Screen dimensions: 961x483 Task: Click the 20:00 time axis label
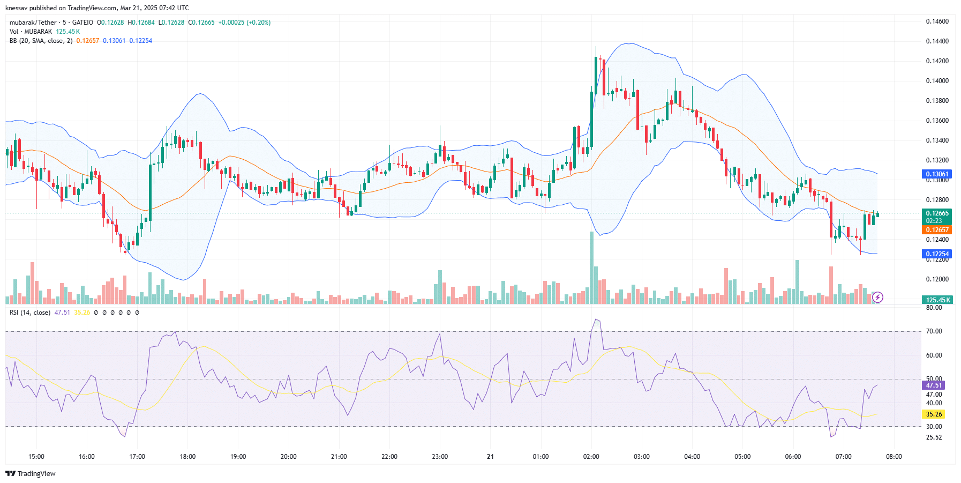tap(289, 457)
